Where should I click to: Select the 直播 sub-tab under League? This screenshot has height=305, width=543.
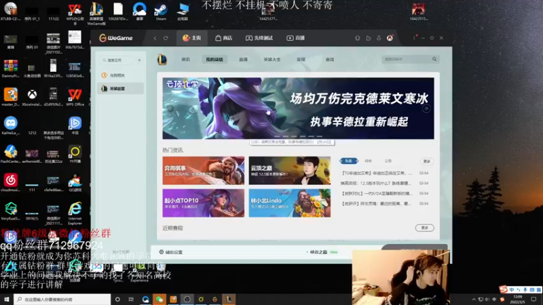243,60
